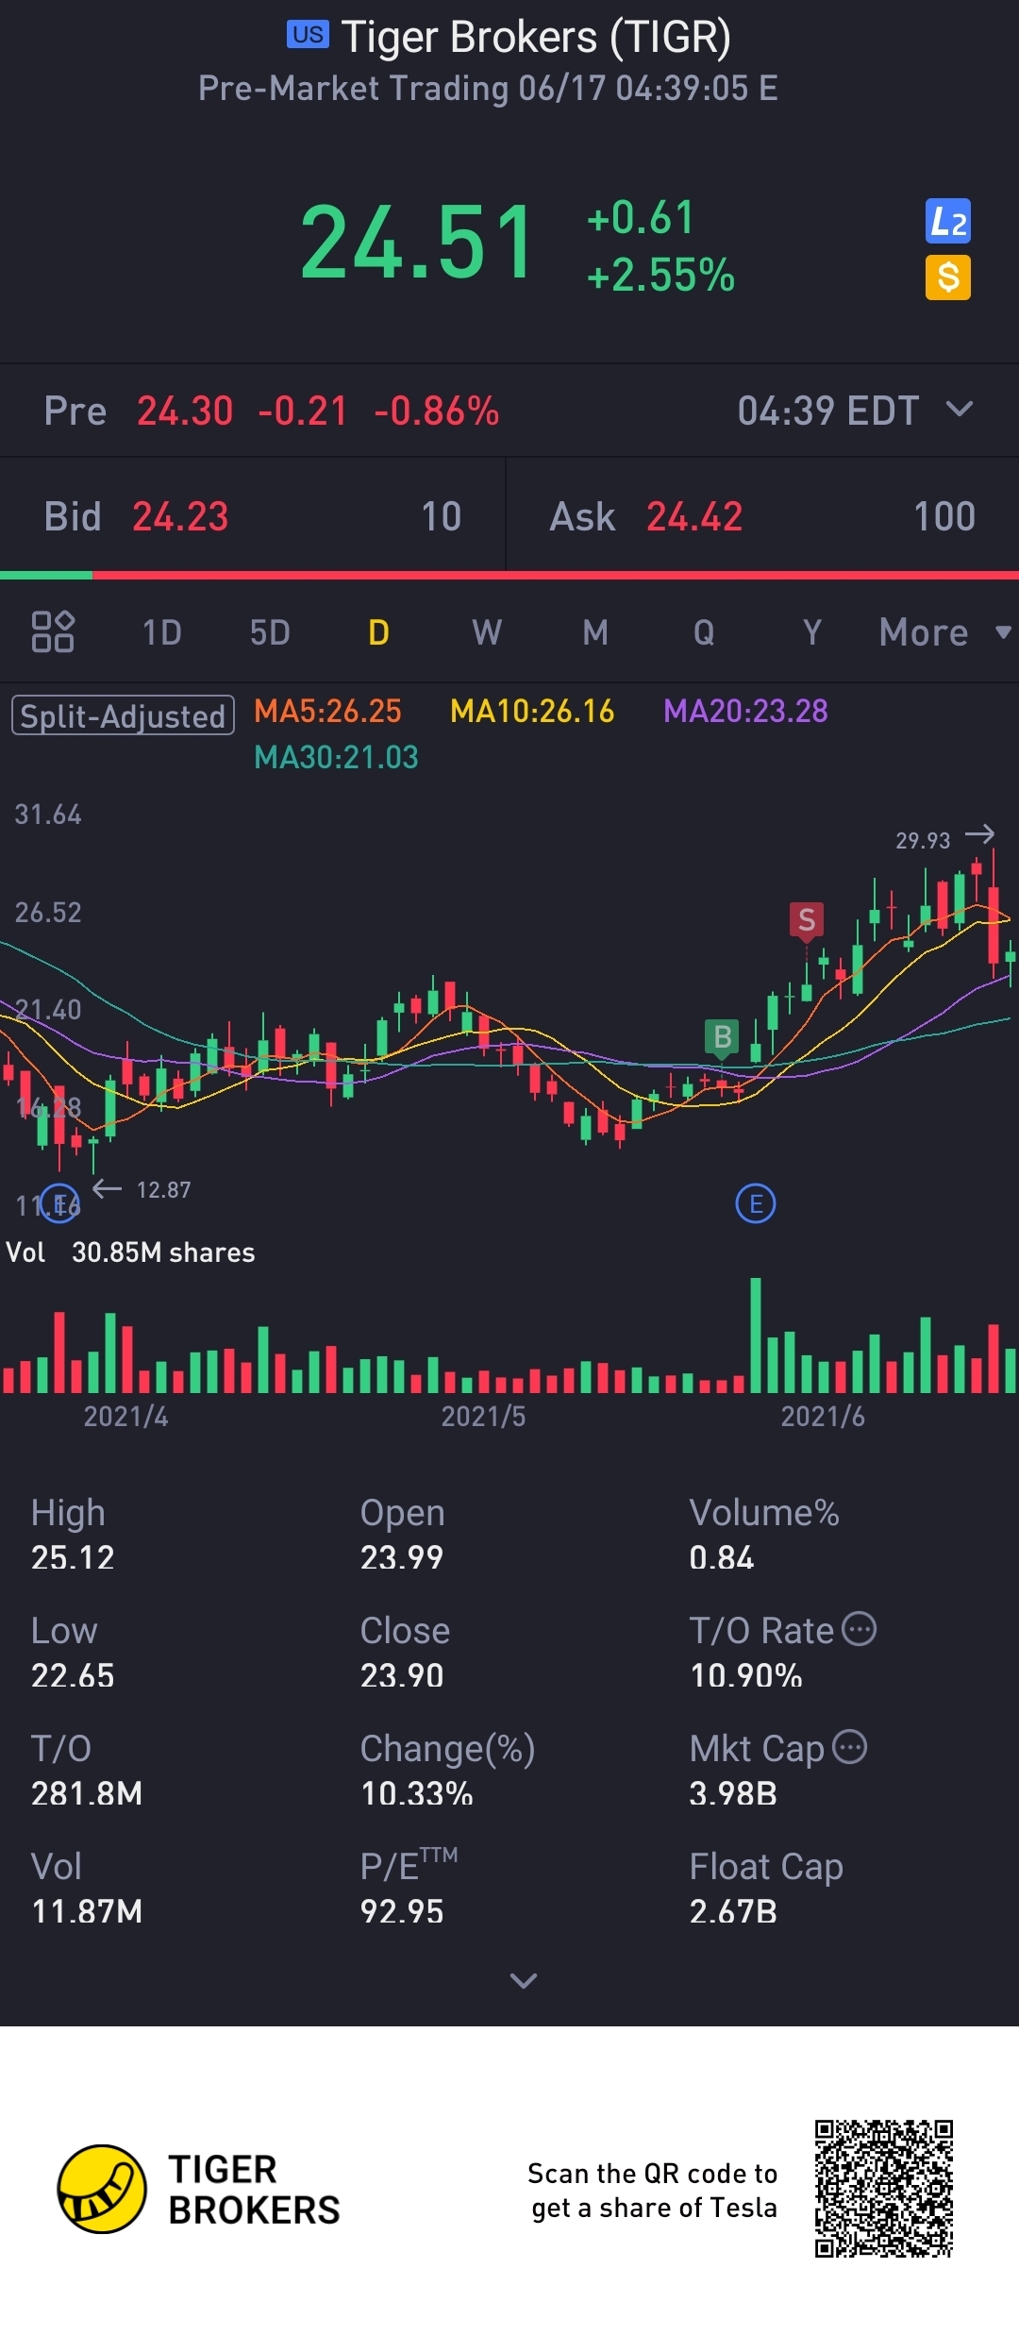Open T/O Rate info bubble icon
The width and height of the screenshot is (1019, 2352).
[x=859, y=1629]
